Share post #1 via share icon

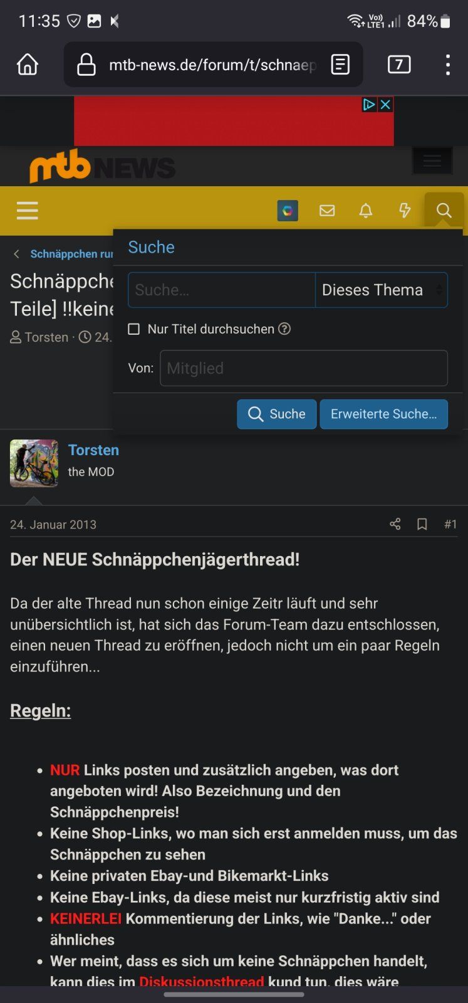[395, 524]
